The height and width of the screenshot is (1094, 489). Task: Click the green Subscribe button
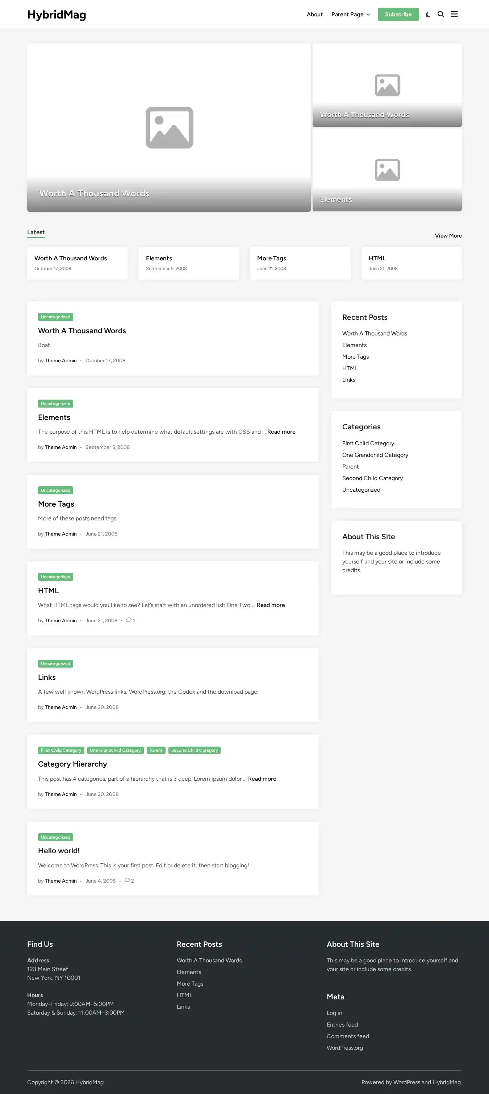(x=398, y=15)
